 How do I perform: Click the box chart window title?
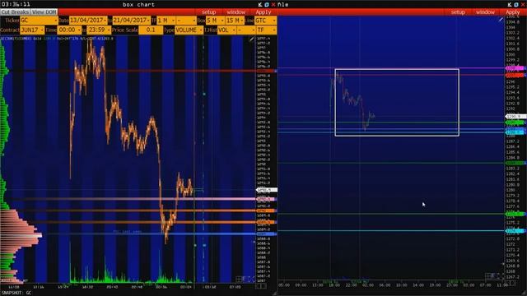tap(138, 5)
